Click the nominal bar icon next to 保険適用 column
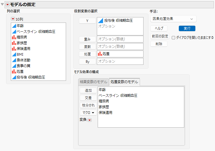 [14, 49]
